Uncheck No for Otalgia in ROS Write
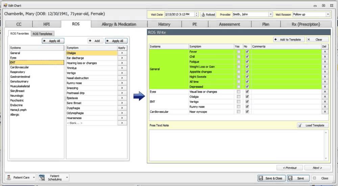Screen dimensions: 338x186 (x=247, y=97)
